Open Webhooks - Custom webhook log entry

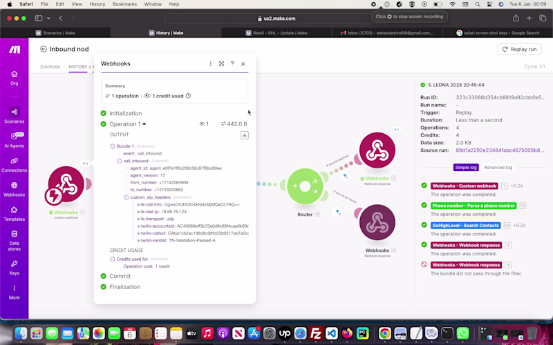click(464, 186)
